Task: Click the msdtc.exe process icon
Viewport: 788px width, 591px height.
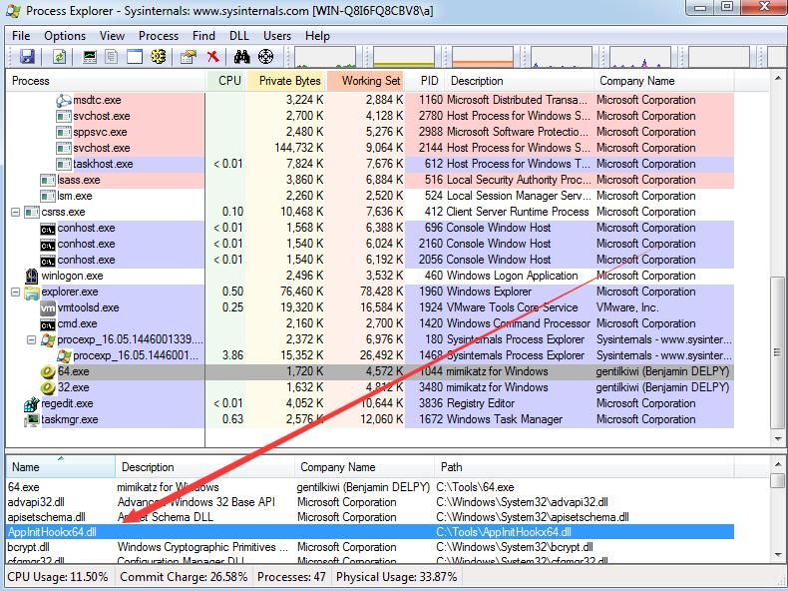Action: pyautogui.click(x=63, y=100)
